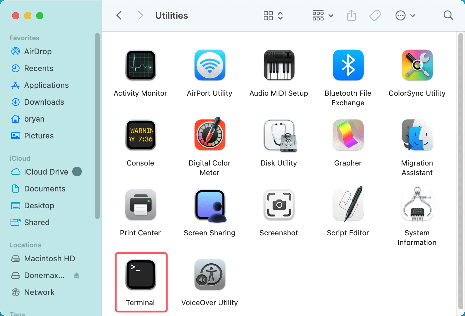The image size is (465, 316).
Task: Click the file list vertical scrollbar
Action: (460, 172)
